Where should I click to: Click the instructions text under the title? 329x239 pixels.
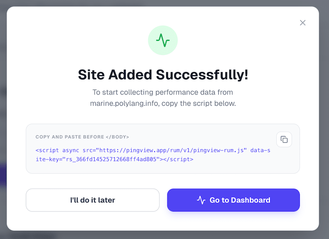(x=163, y=98)
